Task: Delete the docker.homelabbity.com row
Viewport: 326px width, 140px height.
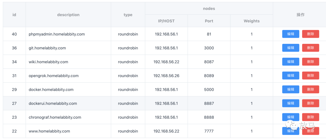Action: point(310,90)
